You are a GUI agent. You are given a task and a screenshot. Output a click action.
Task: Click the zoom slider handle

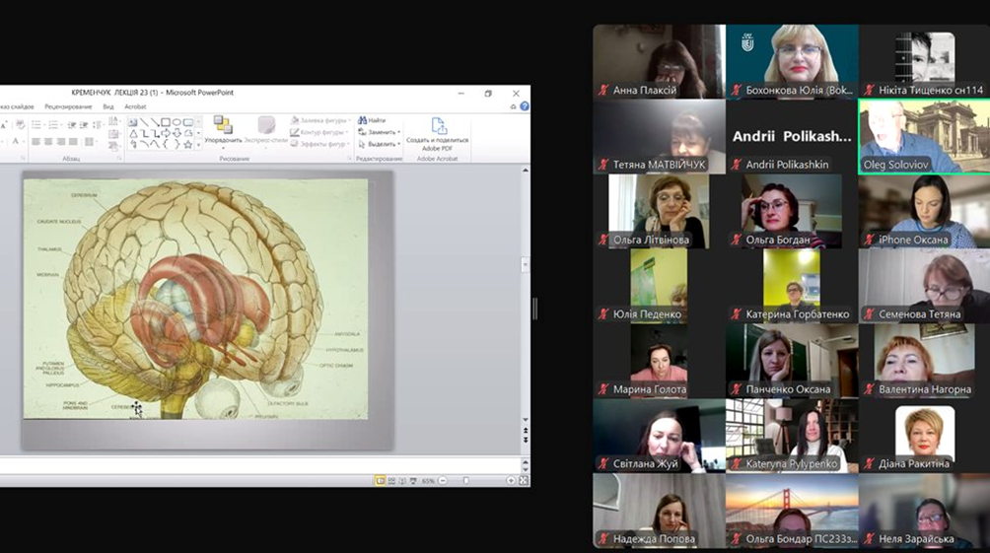pos(466,480)
